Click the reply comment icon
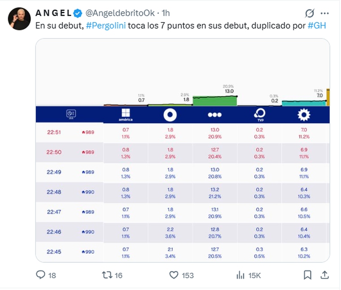 (x=40, y=275)
